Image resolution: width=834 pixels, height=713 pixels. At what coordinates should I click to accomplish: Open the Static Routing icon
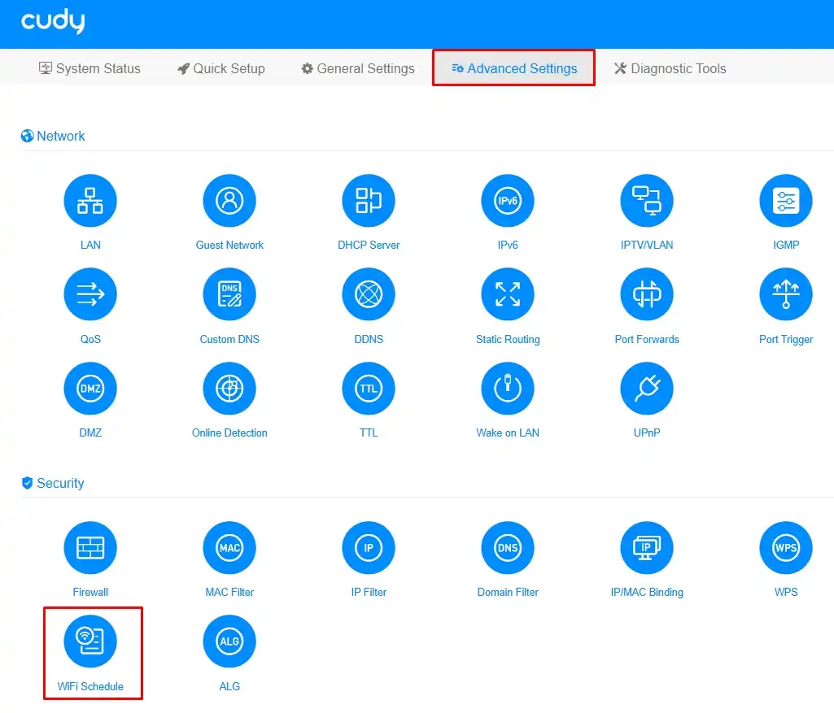click(508, 294)
